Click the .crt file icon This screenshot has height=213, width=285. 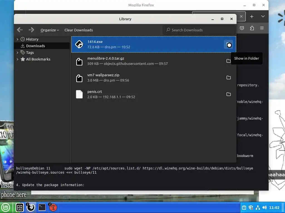click(x=79, y=94)
